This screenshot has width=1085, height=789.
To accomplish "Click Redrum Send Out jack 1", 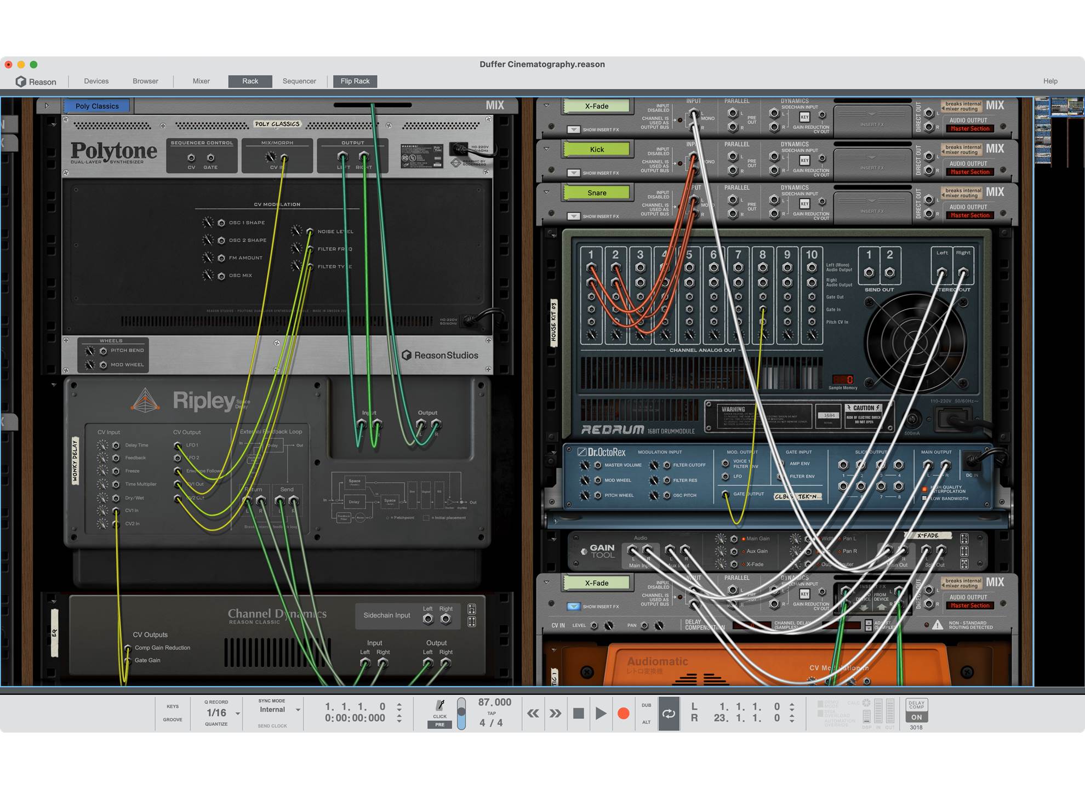I will tap(869, 272).
